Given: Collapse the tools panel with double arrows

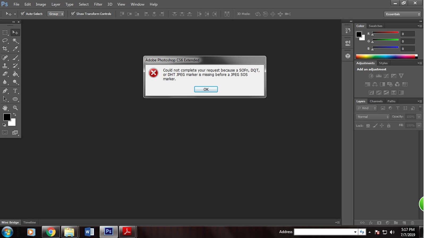Looking at the screenshot, I should pyautogui.click(x=14, y=22).
